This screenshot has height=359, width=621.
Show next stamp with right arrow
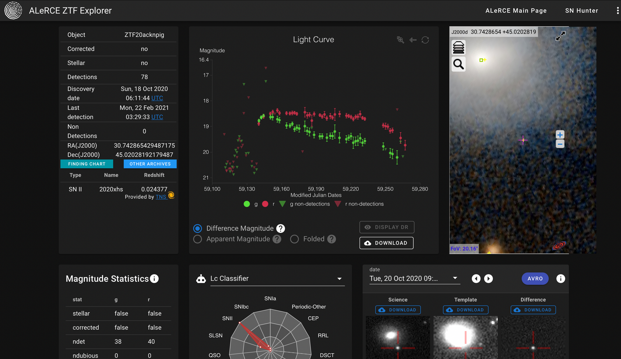point(488,279)
